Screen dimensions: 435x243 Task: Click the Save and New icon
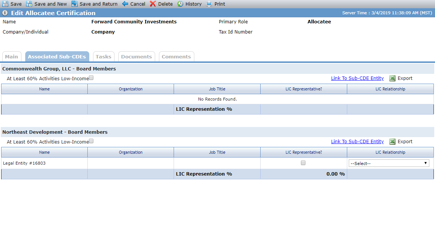(x=29, y=4)
